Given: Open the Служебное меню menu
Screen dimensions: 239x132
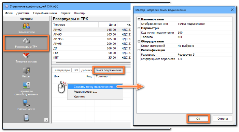Looking at the screenshot, I should pos(45,13).
